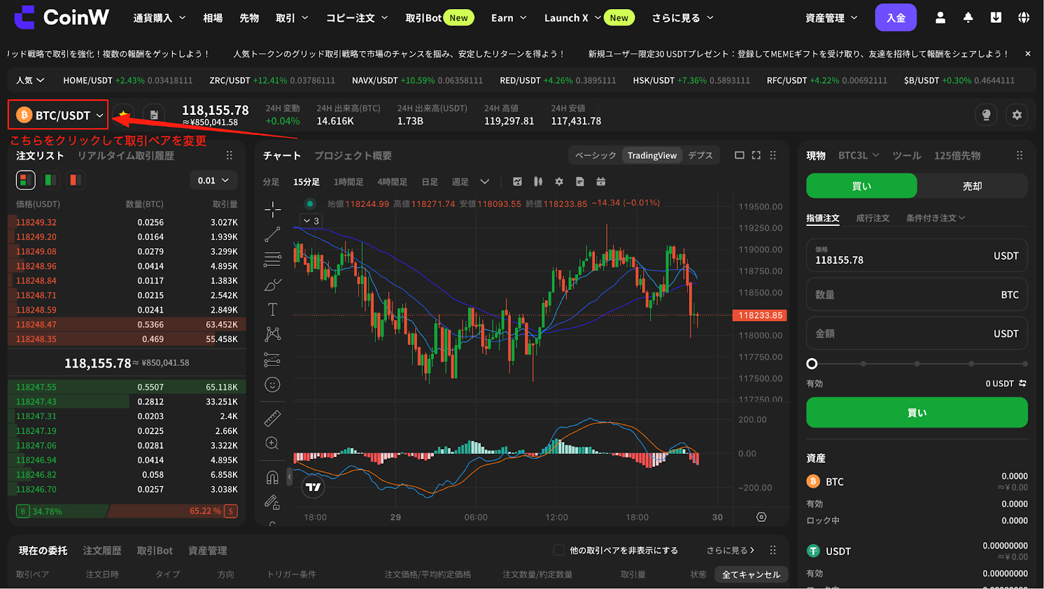The height and width of the screenshot is (589, 1044).
Task: Click the app download icon
Action: (996, 18)
